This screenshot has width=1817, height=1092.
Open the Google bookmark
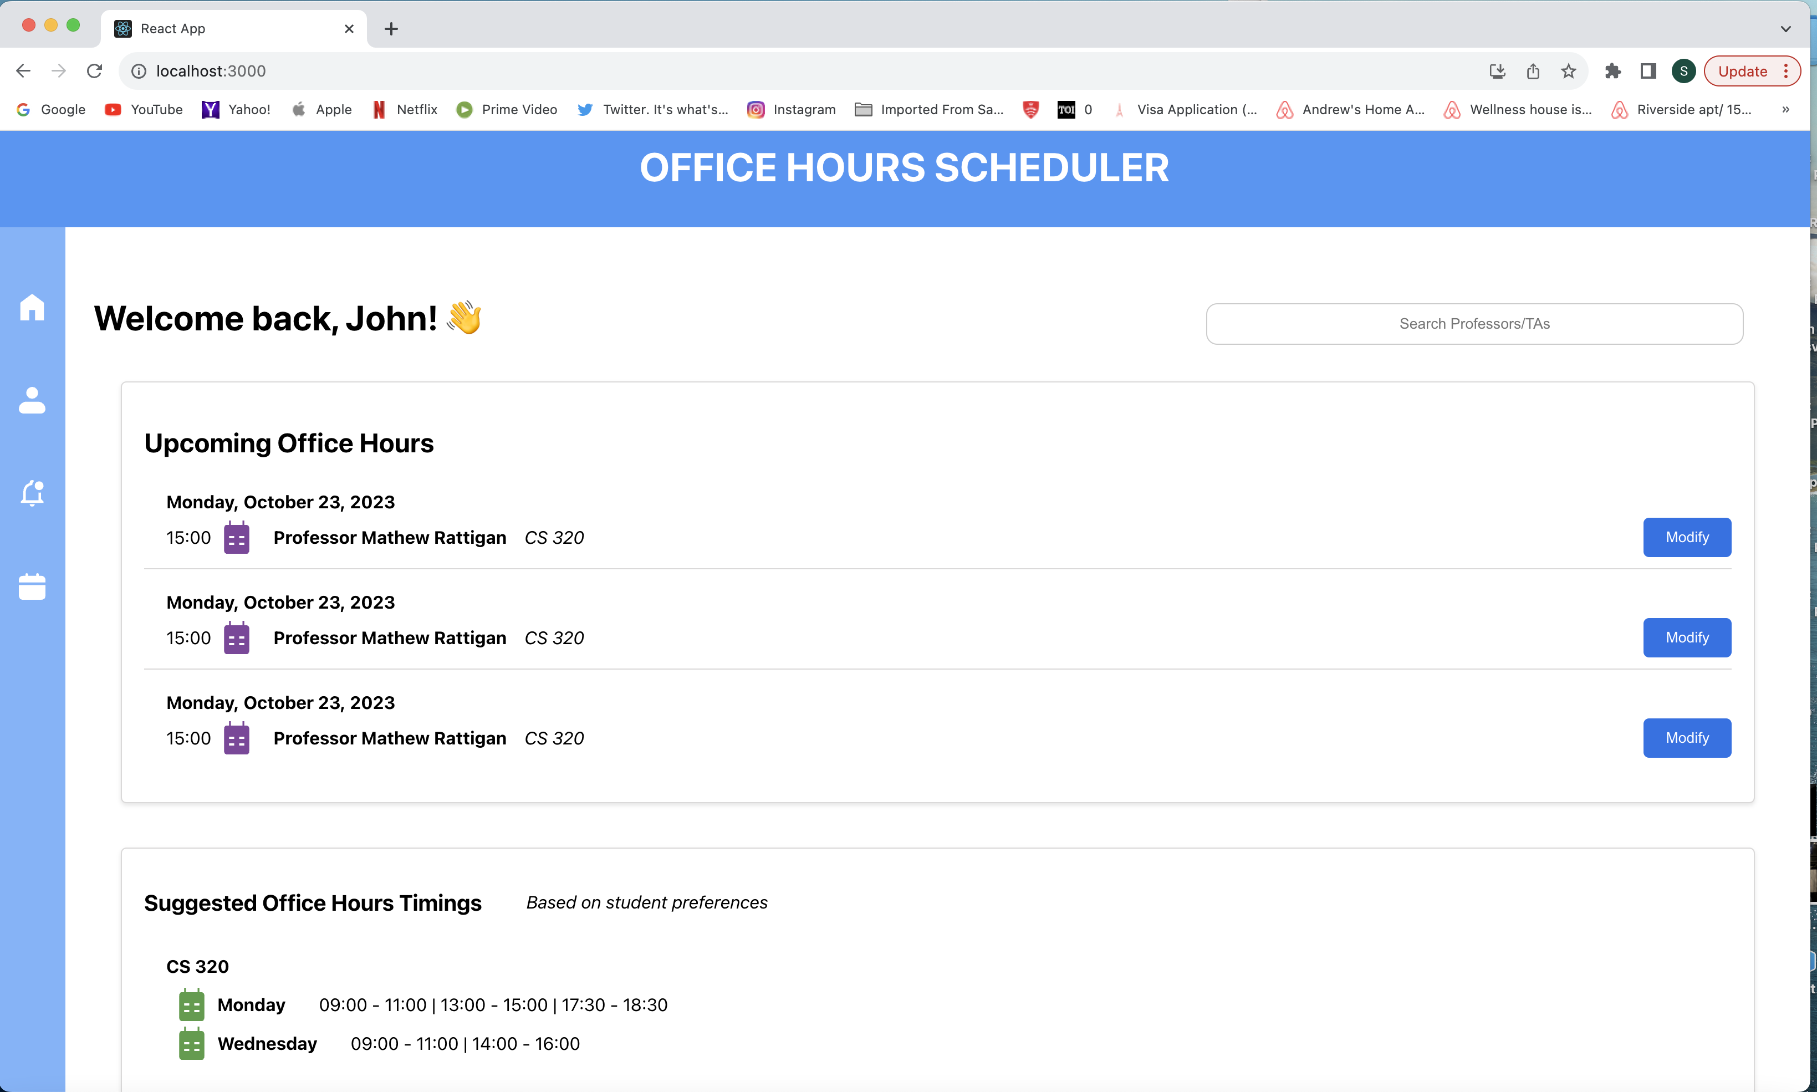coord(51,110)
